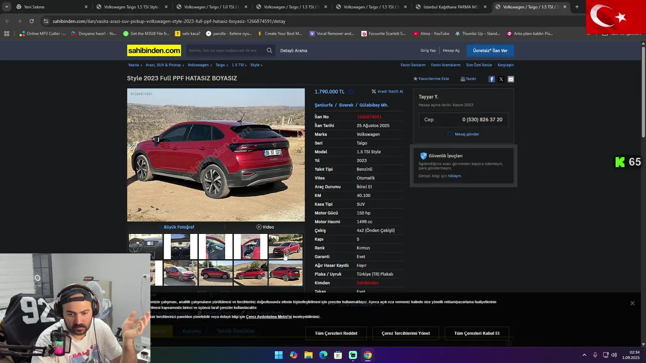This screenshot has height=363, width=646.
Task: Open a new browser tab
Action: click(577, 7)
